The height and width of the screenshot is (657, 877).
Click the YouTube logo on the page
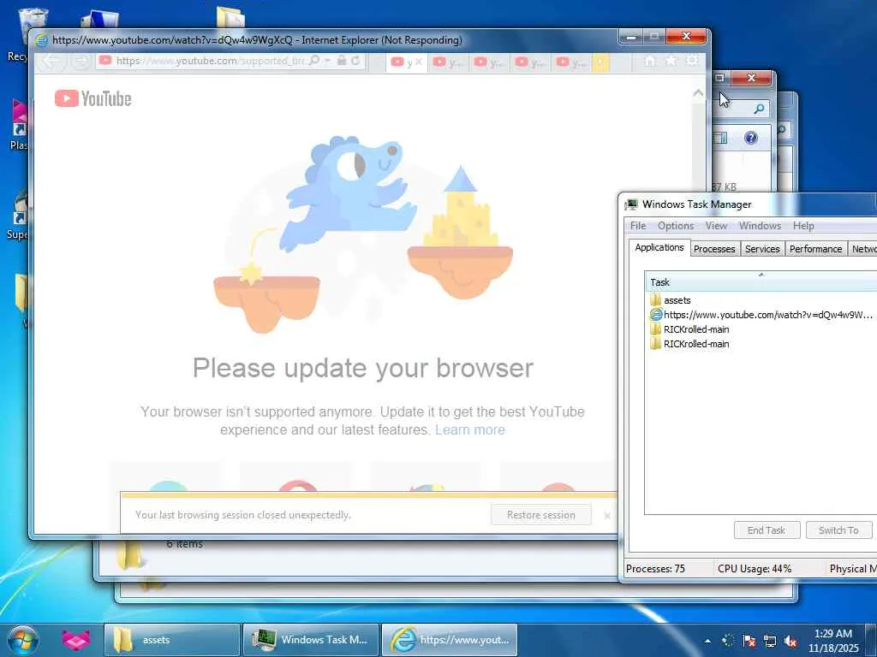pyautogui.click(x=92, y=99)
